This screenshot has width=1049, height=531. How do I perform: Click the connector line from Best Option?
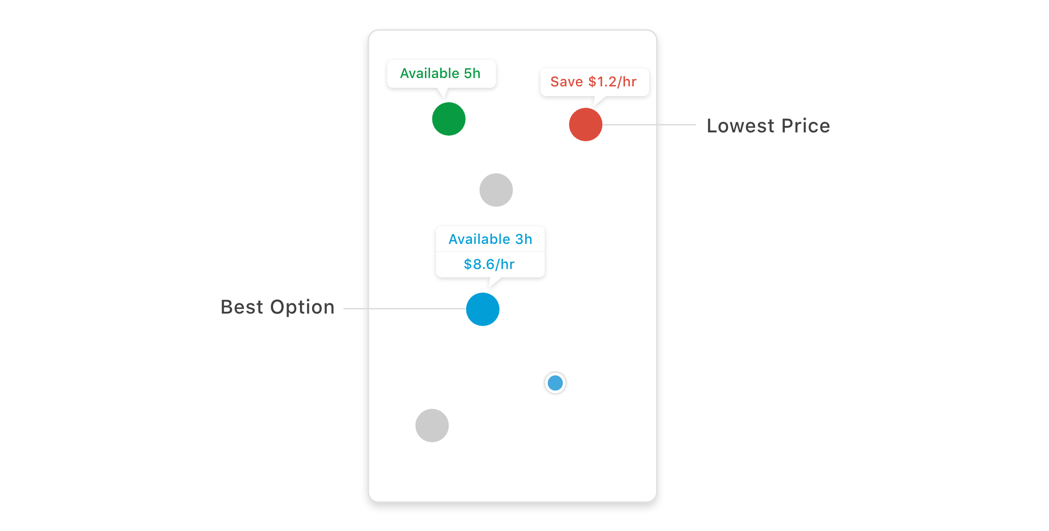click(x=404, y=308)
